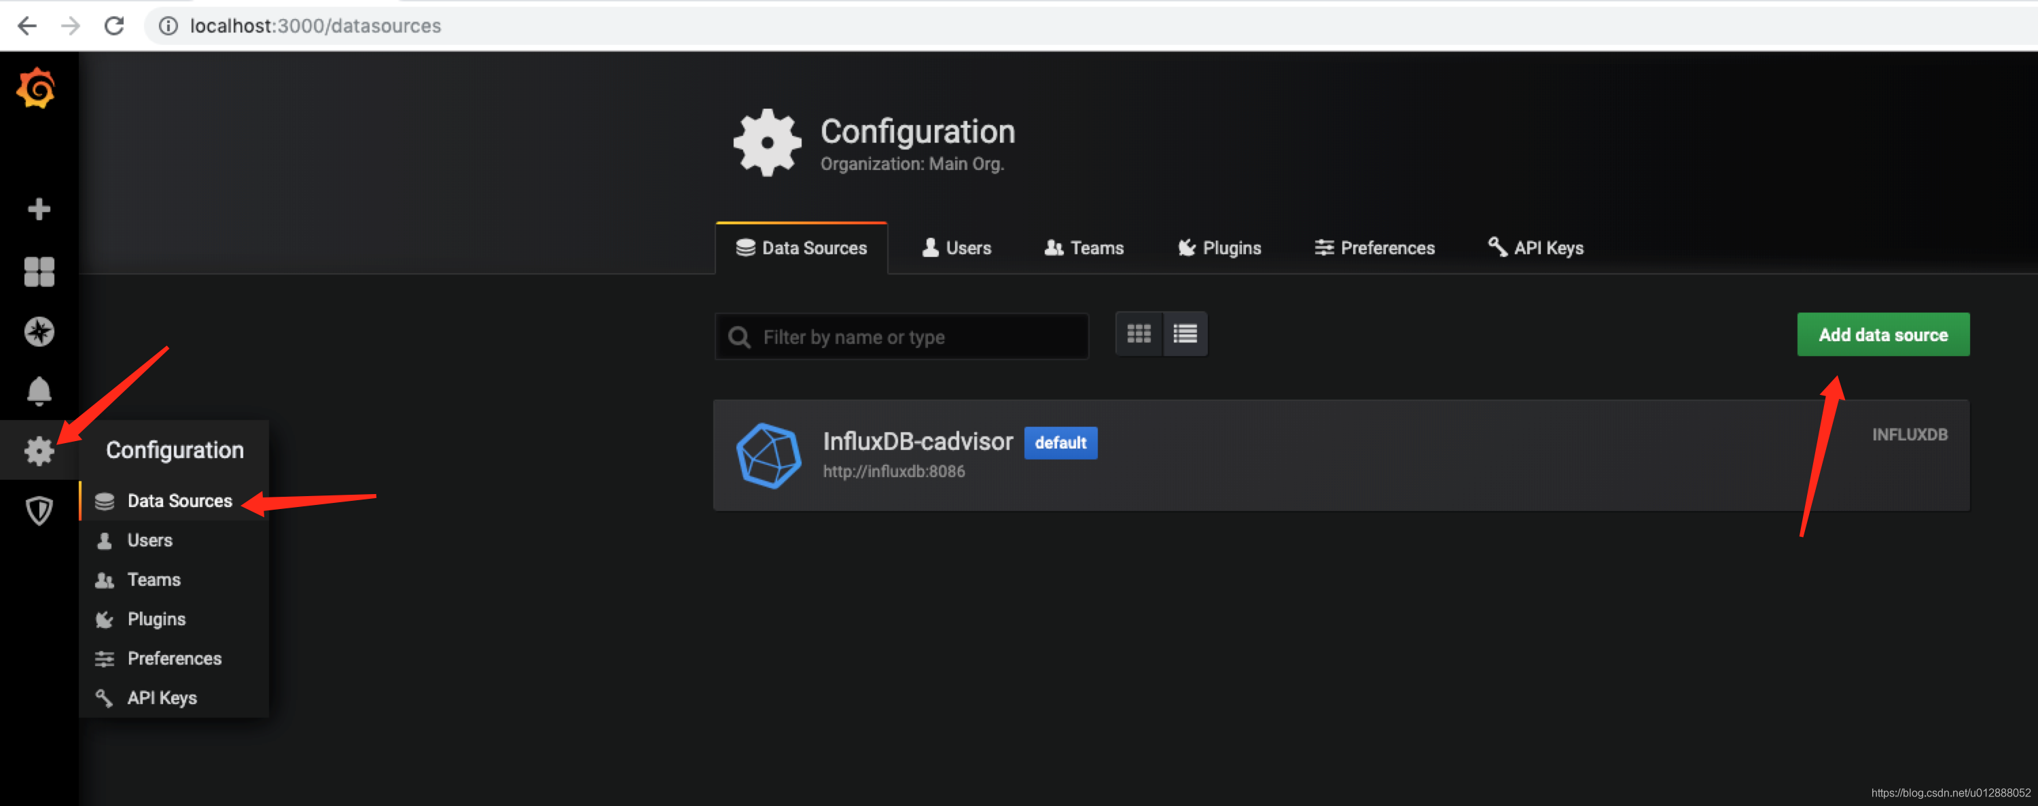Focus the Filter by name or type field
2038x806 pixels.
coord(902,337)
